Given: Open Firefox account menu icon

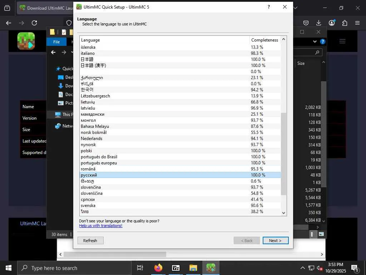Looking at the screenshot, I should point(332,23).
